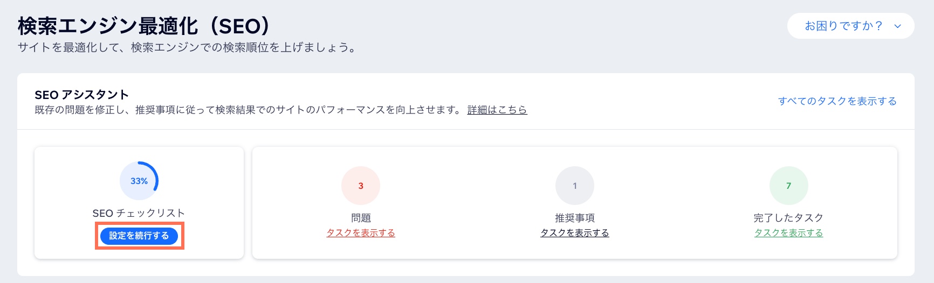Show tasks under 完了したタスク via green link
The height and width of the screenshot is (283, 934).
click(x=788, y=233)
